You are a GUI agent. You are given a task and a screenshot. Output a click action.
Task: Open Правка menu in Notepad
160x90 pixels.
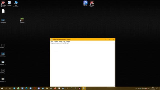(56, 41)
